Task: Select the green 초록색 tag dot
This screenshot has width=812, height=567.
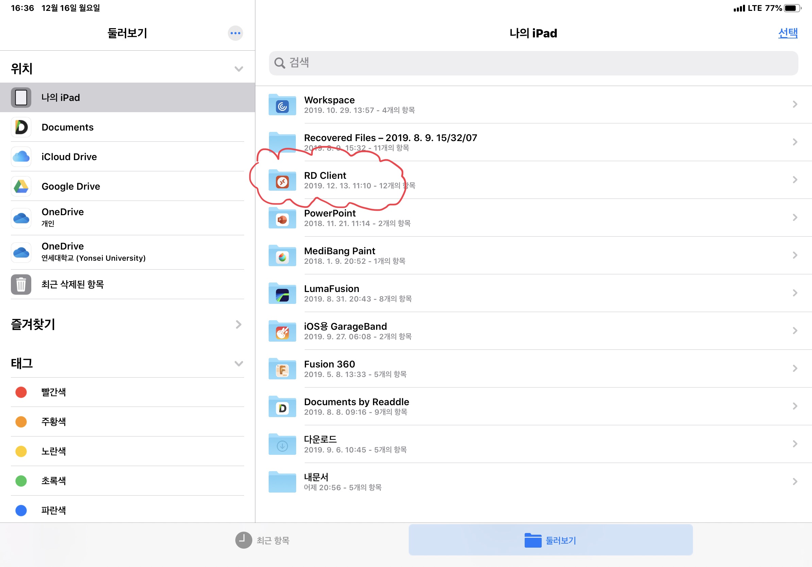Action: tap(21, 481)
